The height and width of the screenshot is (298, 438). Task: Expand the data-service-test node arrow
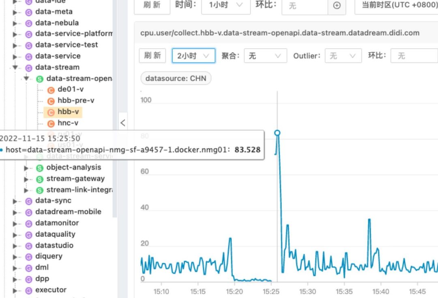(x=15, y=45)
